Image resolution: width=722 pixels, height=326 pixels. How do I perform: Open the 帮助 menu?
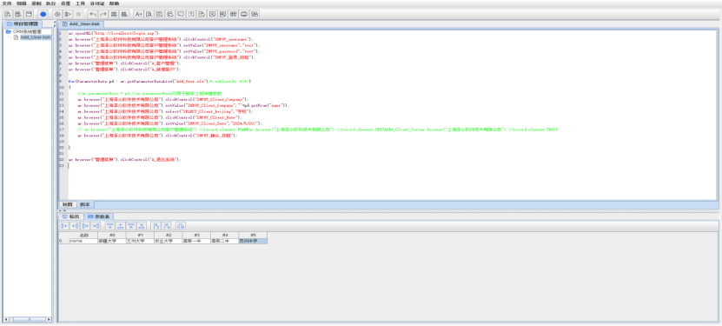coord(114,3)
